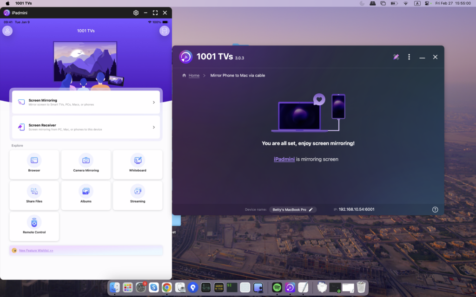Go to Home in breadcrumb

click(194, 75)
